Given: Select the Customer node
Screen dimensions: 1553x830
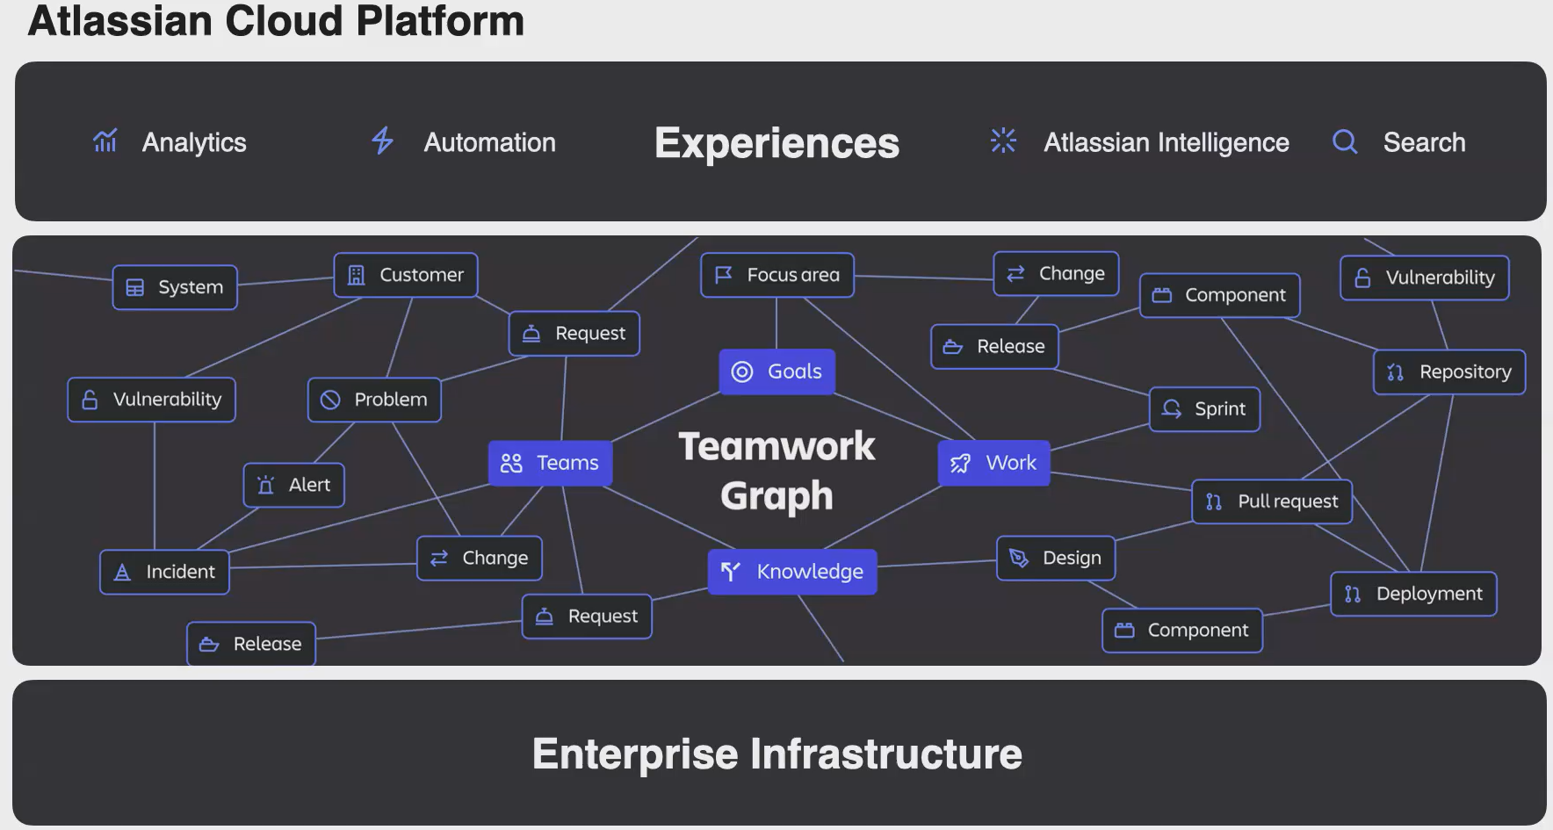Looking at the screenshot, I should pos(406,275).
